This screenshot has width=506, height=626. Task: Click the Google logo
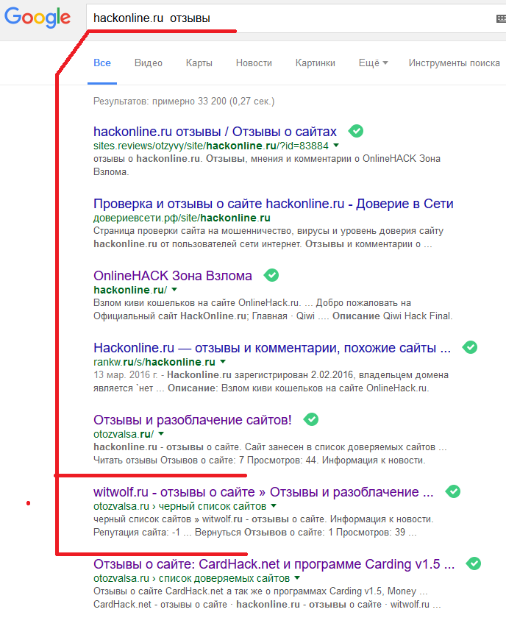[x=38, y=18]
